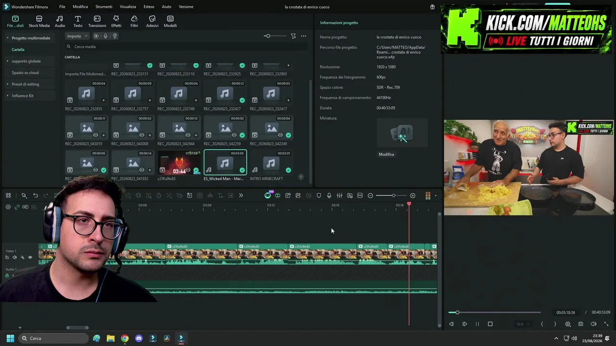Open the Testo titles tab
The width and height of the screenshot is (616, 346).
tap(77, 21)
